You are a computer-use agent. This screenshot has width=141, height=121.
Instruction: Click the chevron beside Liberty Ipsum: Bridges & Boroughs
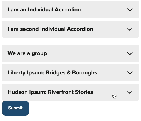coord(130,73)
